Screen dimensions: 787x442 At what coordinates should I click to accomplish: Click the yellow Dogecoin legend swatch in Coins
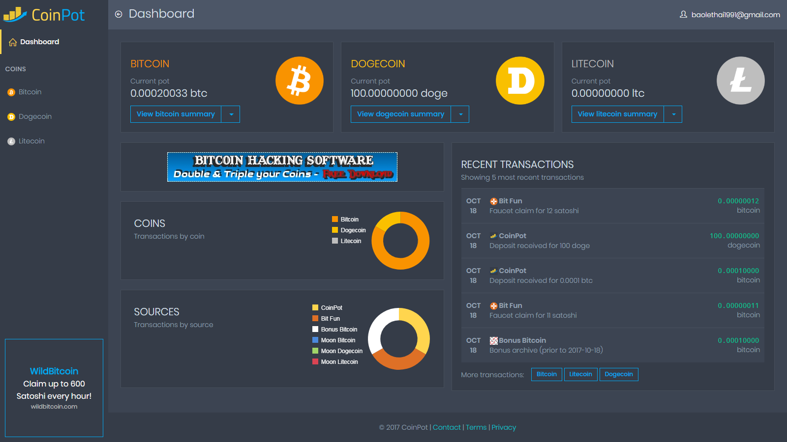tap(335, 230)
